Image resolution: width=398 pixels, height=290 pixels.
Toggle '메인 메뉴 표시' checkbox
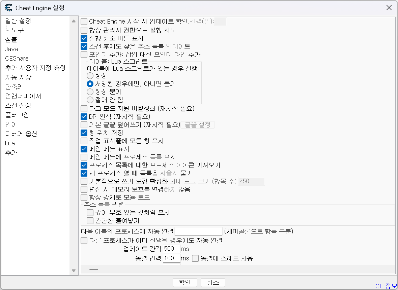point(84,149)
